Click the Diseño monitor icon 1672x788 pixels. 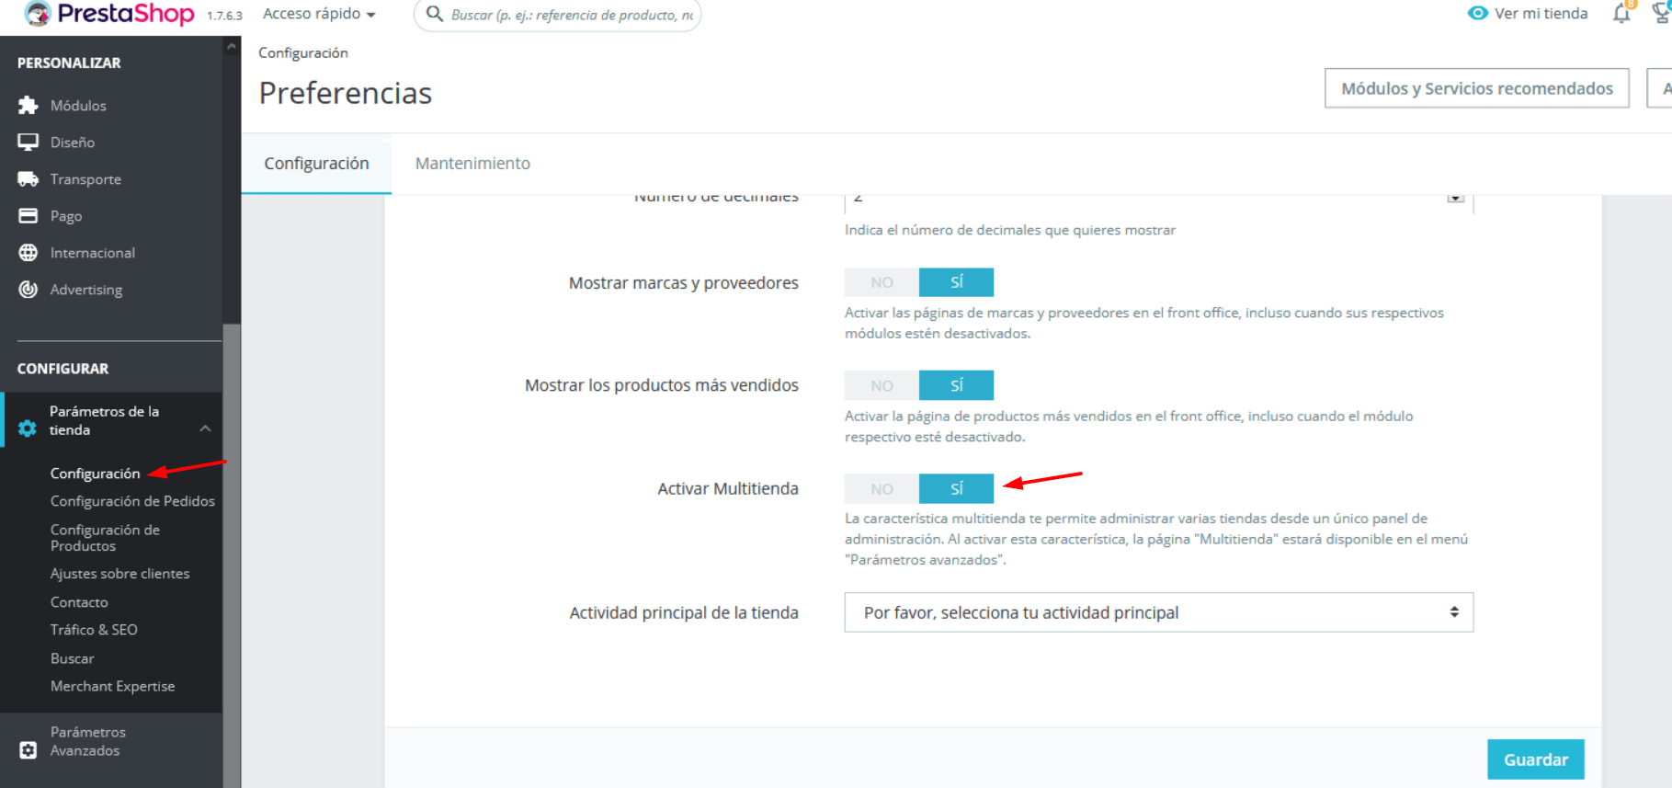coord(28,143)
